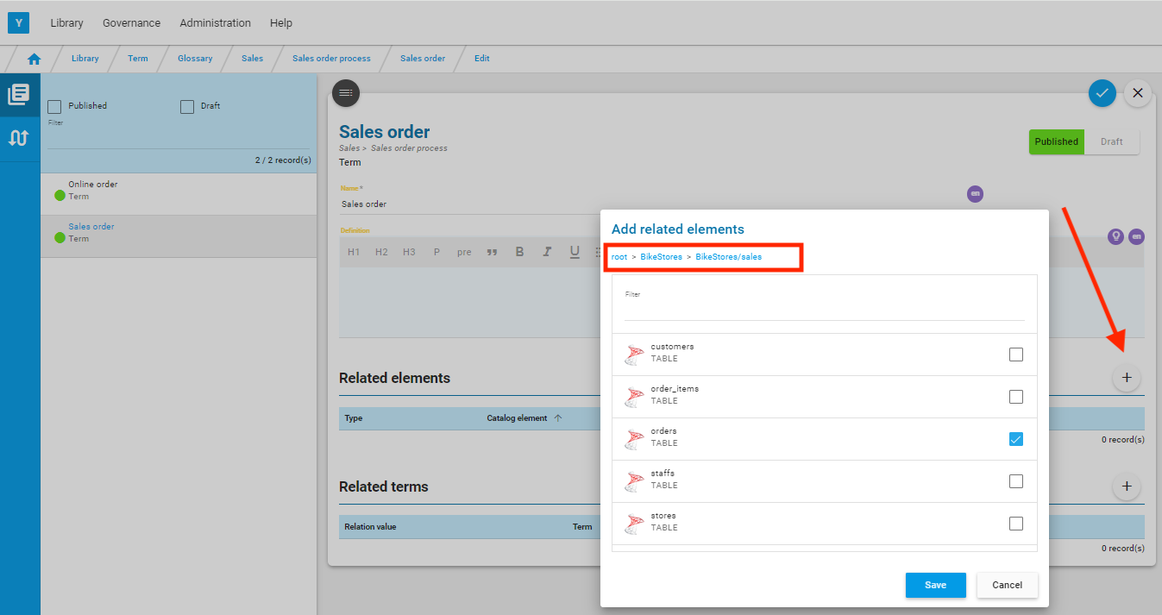Add a related element with plus icon
The height and width of the screenshot is (615, 1162).
click(x=1127, y=378)
